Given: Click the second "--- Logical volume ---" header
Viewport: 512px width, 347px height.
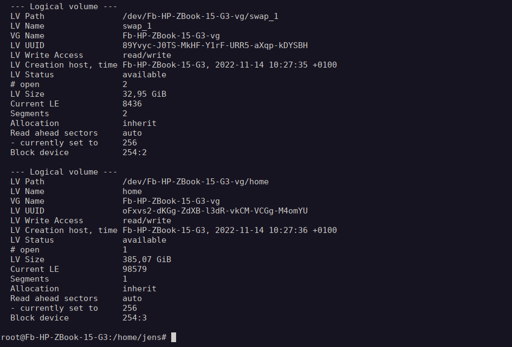Looking at the screenshot, I should click(64, 172).
